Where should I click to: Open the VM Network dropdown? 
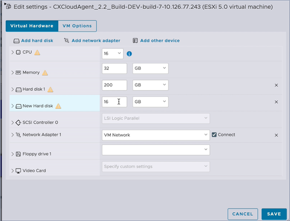tap(156, 135)
